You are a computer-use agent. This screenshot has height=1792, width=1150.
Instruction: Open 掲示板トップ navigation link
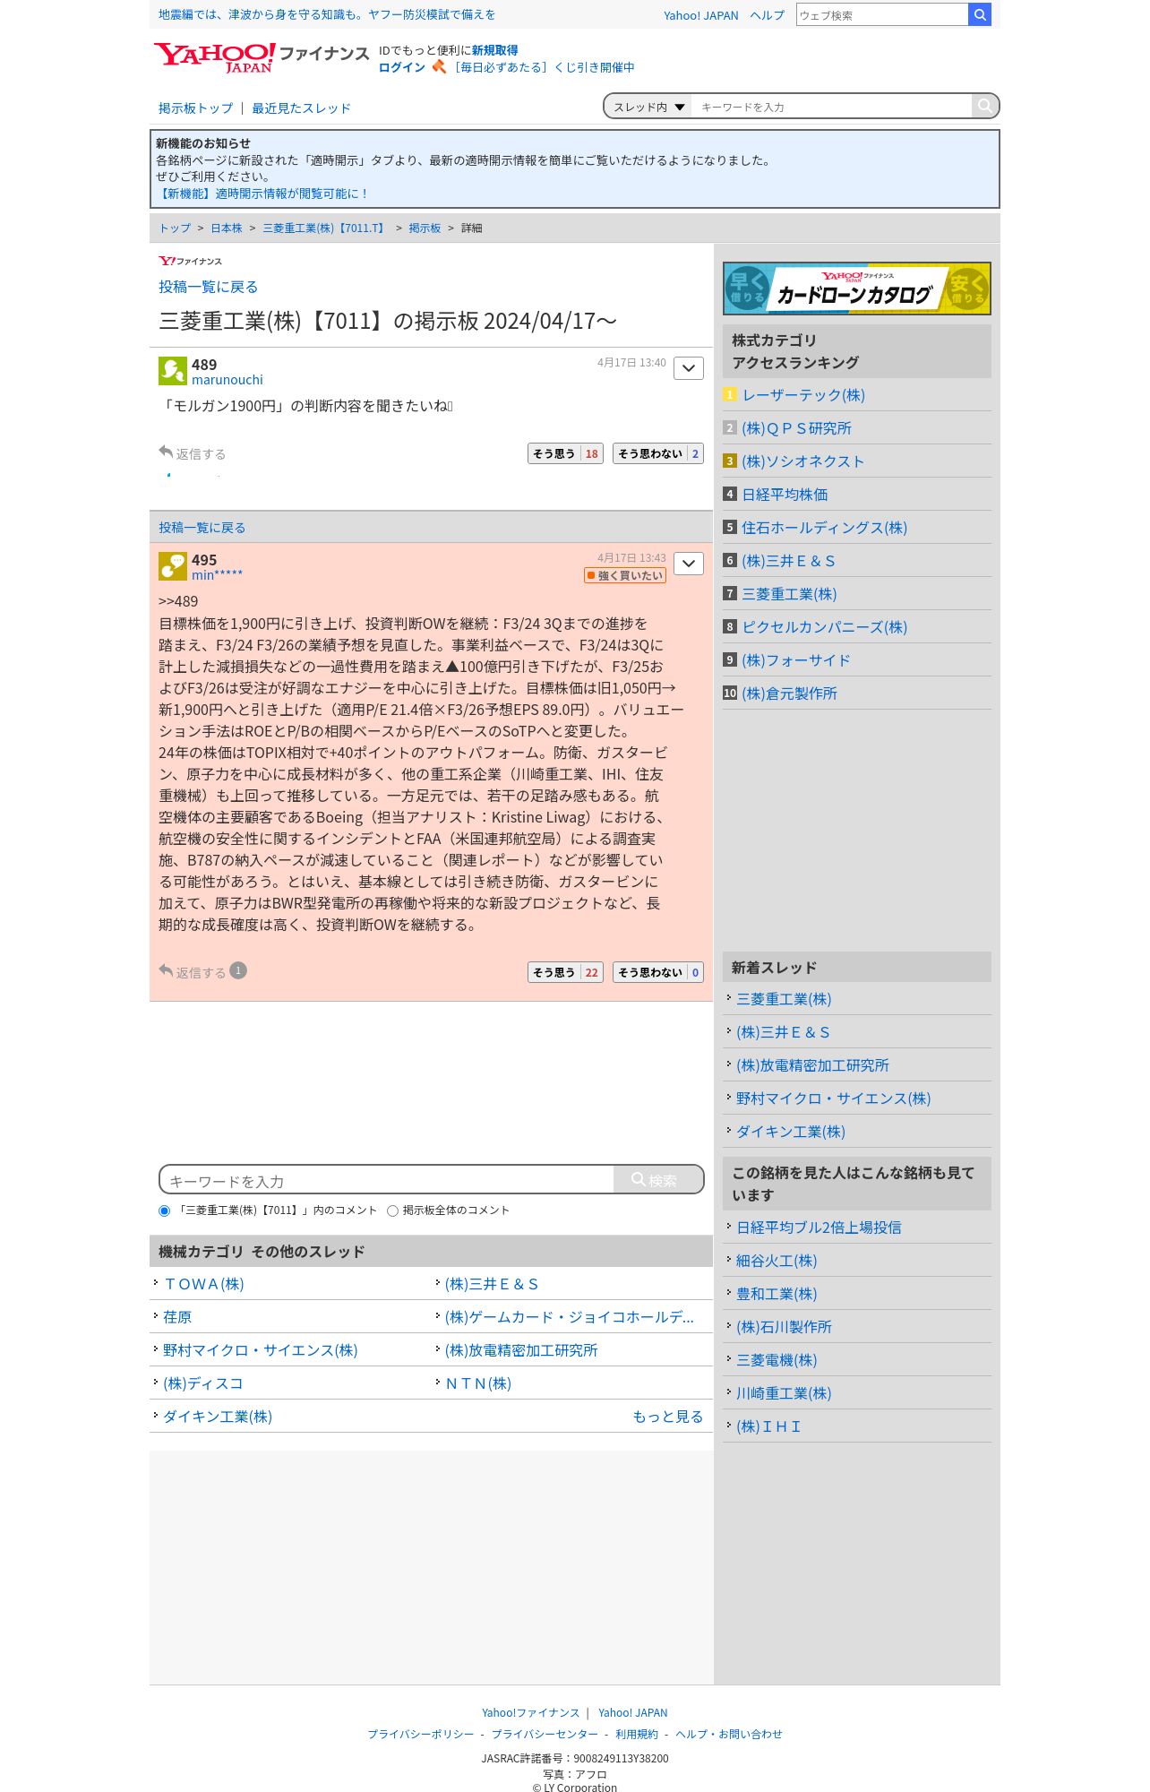pos(195,108)
